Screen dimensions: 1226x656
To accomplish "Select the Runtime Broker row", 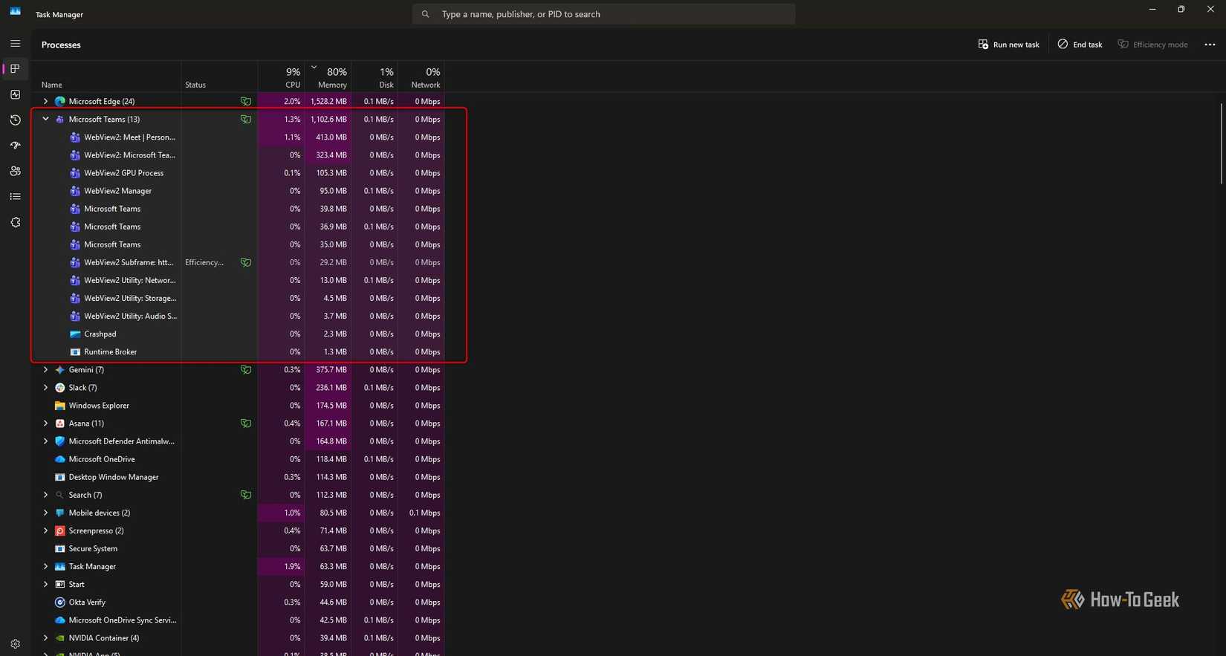I will click(x=238, y=352).
